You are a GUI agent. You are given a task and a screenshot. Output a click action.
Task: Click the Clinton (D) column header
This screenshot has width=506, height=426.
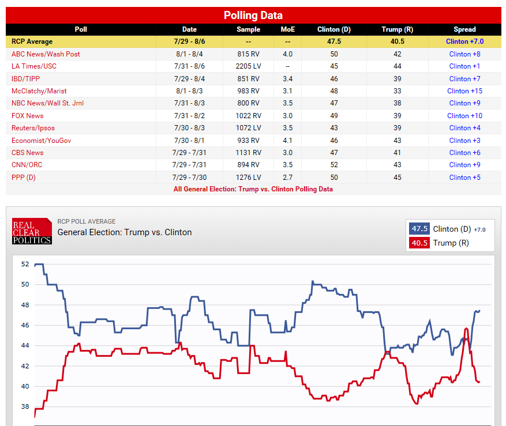point(334,29)
